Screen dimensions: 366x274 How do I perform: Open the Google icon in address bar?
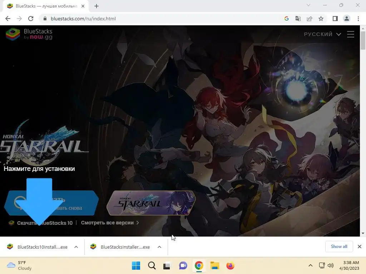(x=286, y=19)
